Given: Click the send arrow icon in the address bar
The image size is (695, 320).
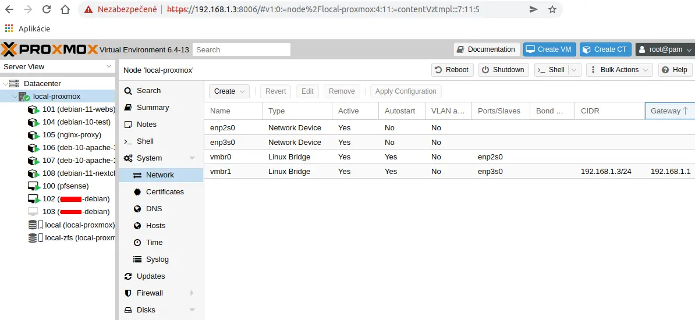Looking at the screenshot, I should click(534, 9).
